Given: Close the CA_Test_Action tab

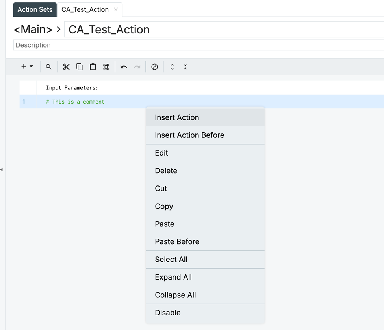Looking at the screenshot, I should [116, 9].
